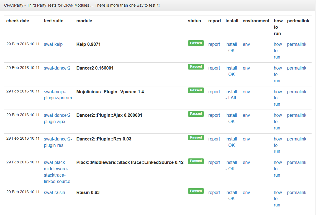Open permalink for Dancer2::Plugin::Res
Screen dimensions: 316x215
click(x=297, y=139)
